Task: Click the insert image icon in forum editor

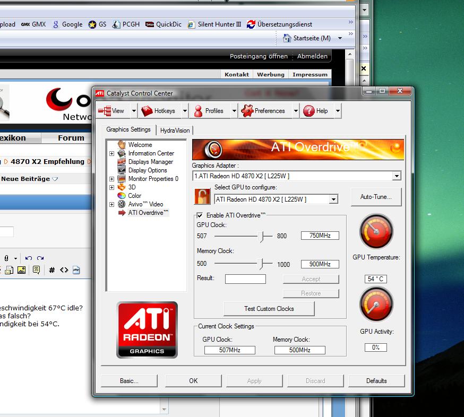Action: click(x=21, y=270)
